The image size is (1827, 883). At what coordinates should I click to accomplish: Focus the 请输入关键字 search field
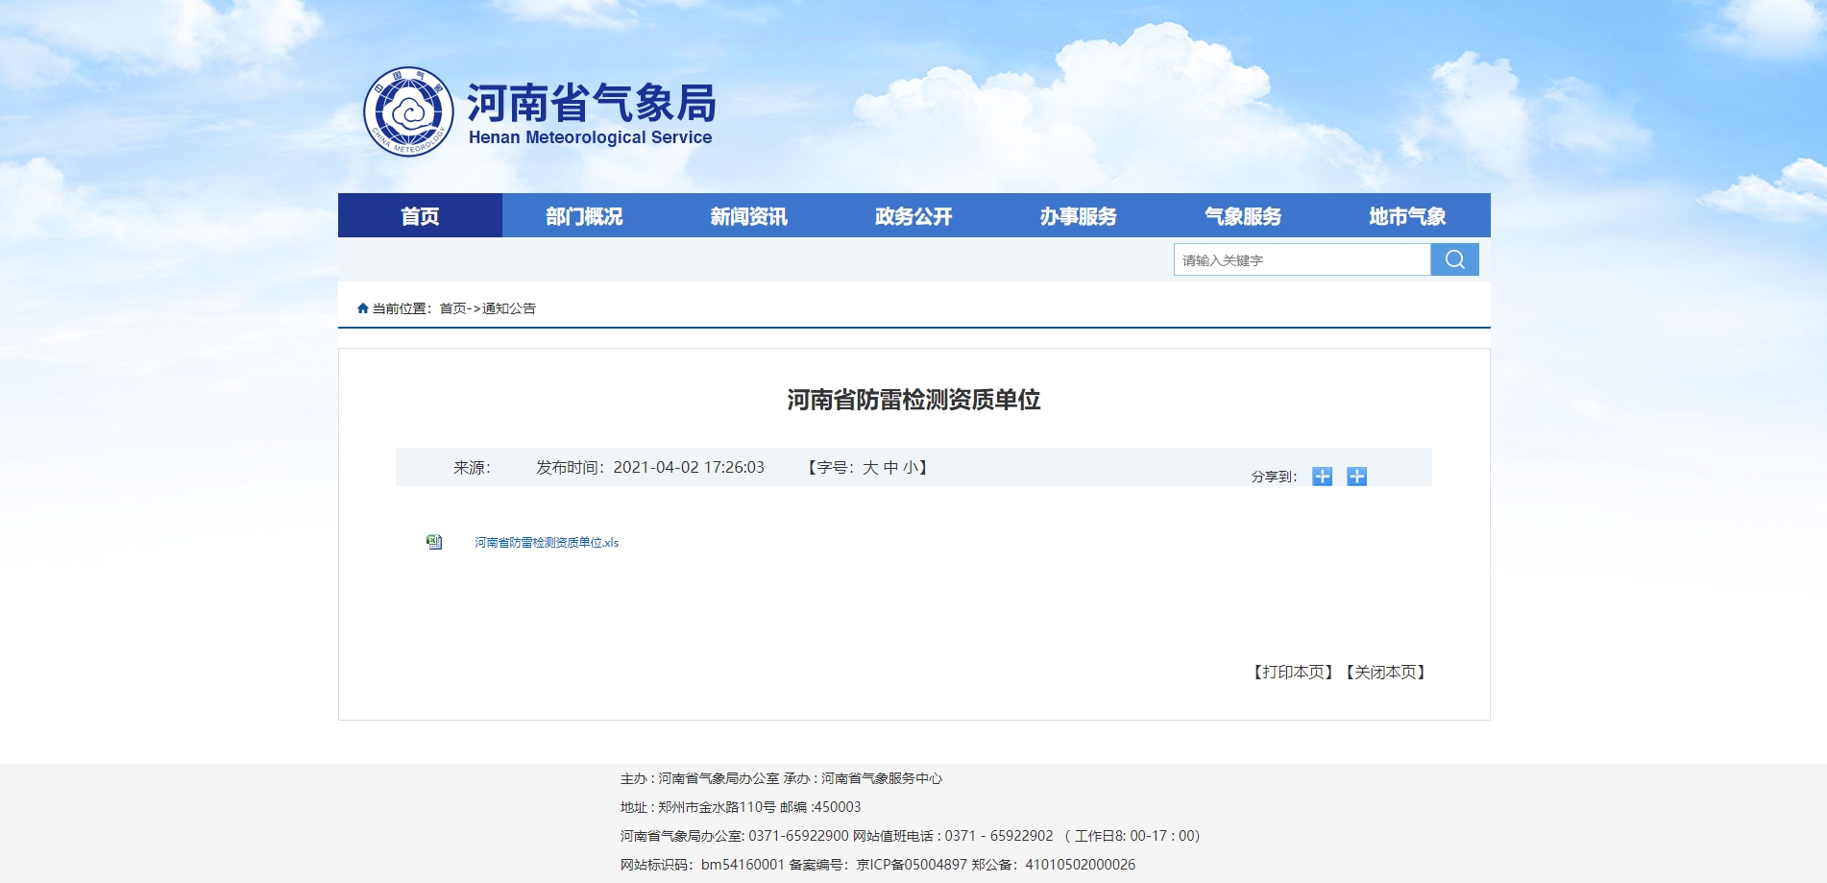pyautogui.click(x=1302, y=259)
